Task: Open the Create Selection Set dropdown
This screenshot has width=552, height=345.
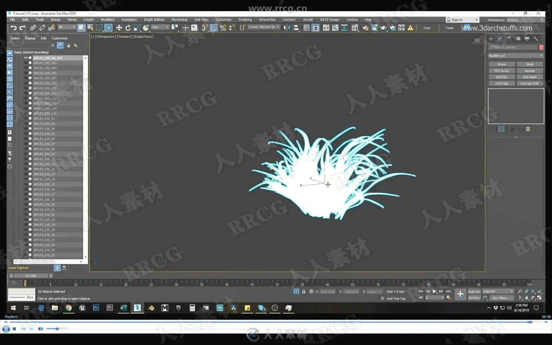Action: [x=264, y=27]
